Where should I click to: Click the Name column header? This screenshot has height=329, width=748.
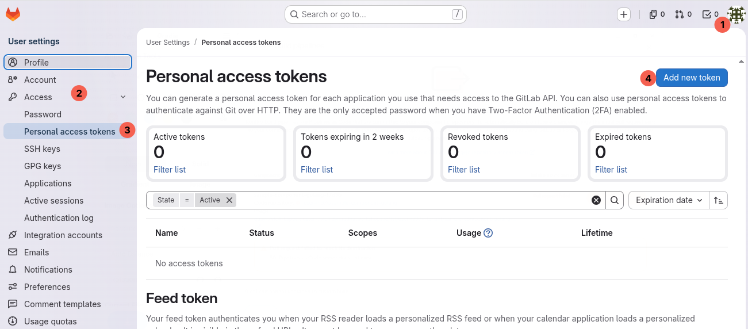167,233
